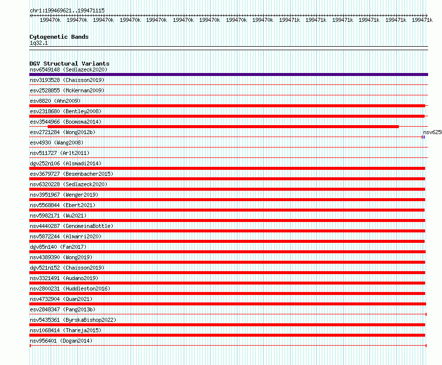Image resolution: width=442 pixels, height=365 pixels.
Task: Open variant nsv1068414 (Thareja2015)
Action: [66, 330]
